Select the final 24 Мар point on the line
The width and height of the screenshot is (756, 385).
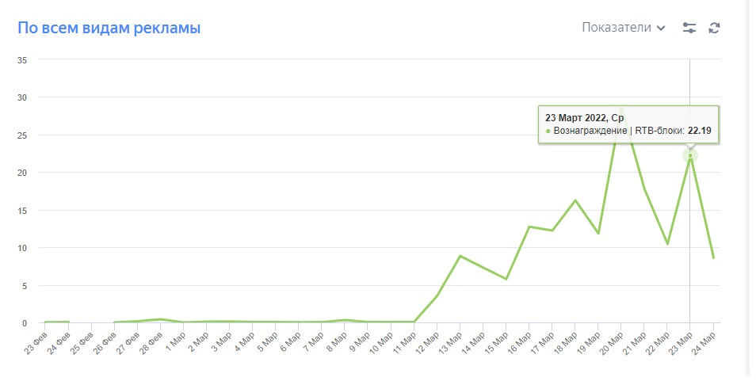coord(713,257)
